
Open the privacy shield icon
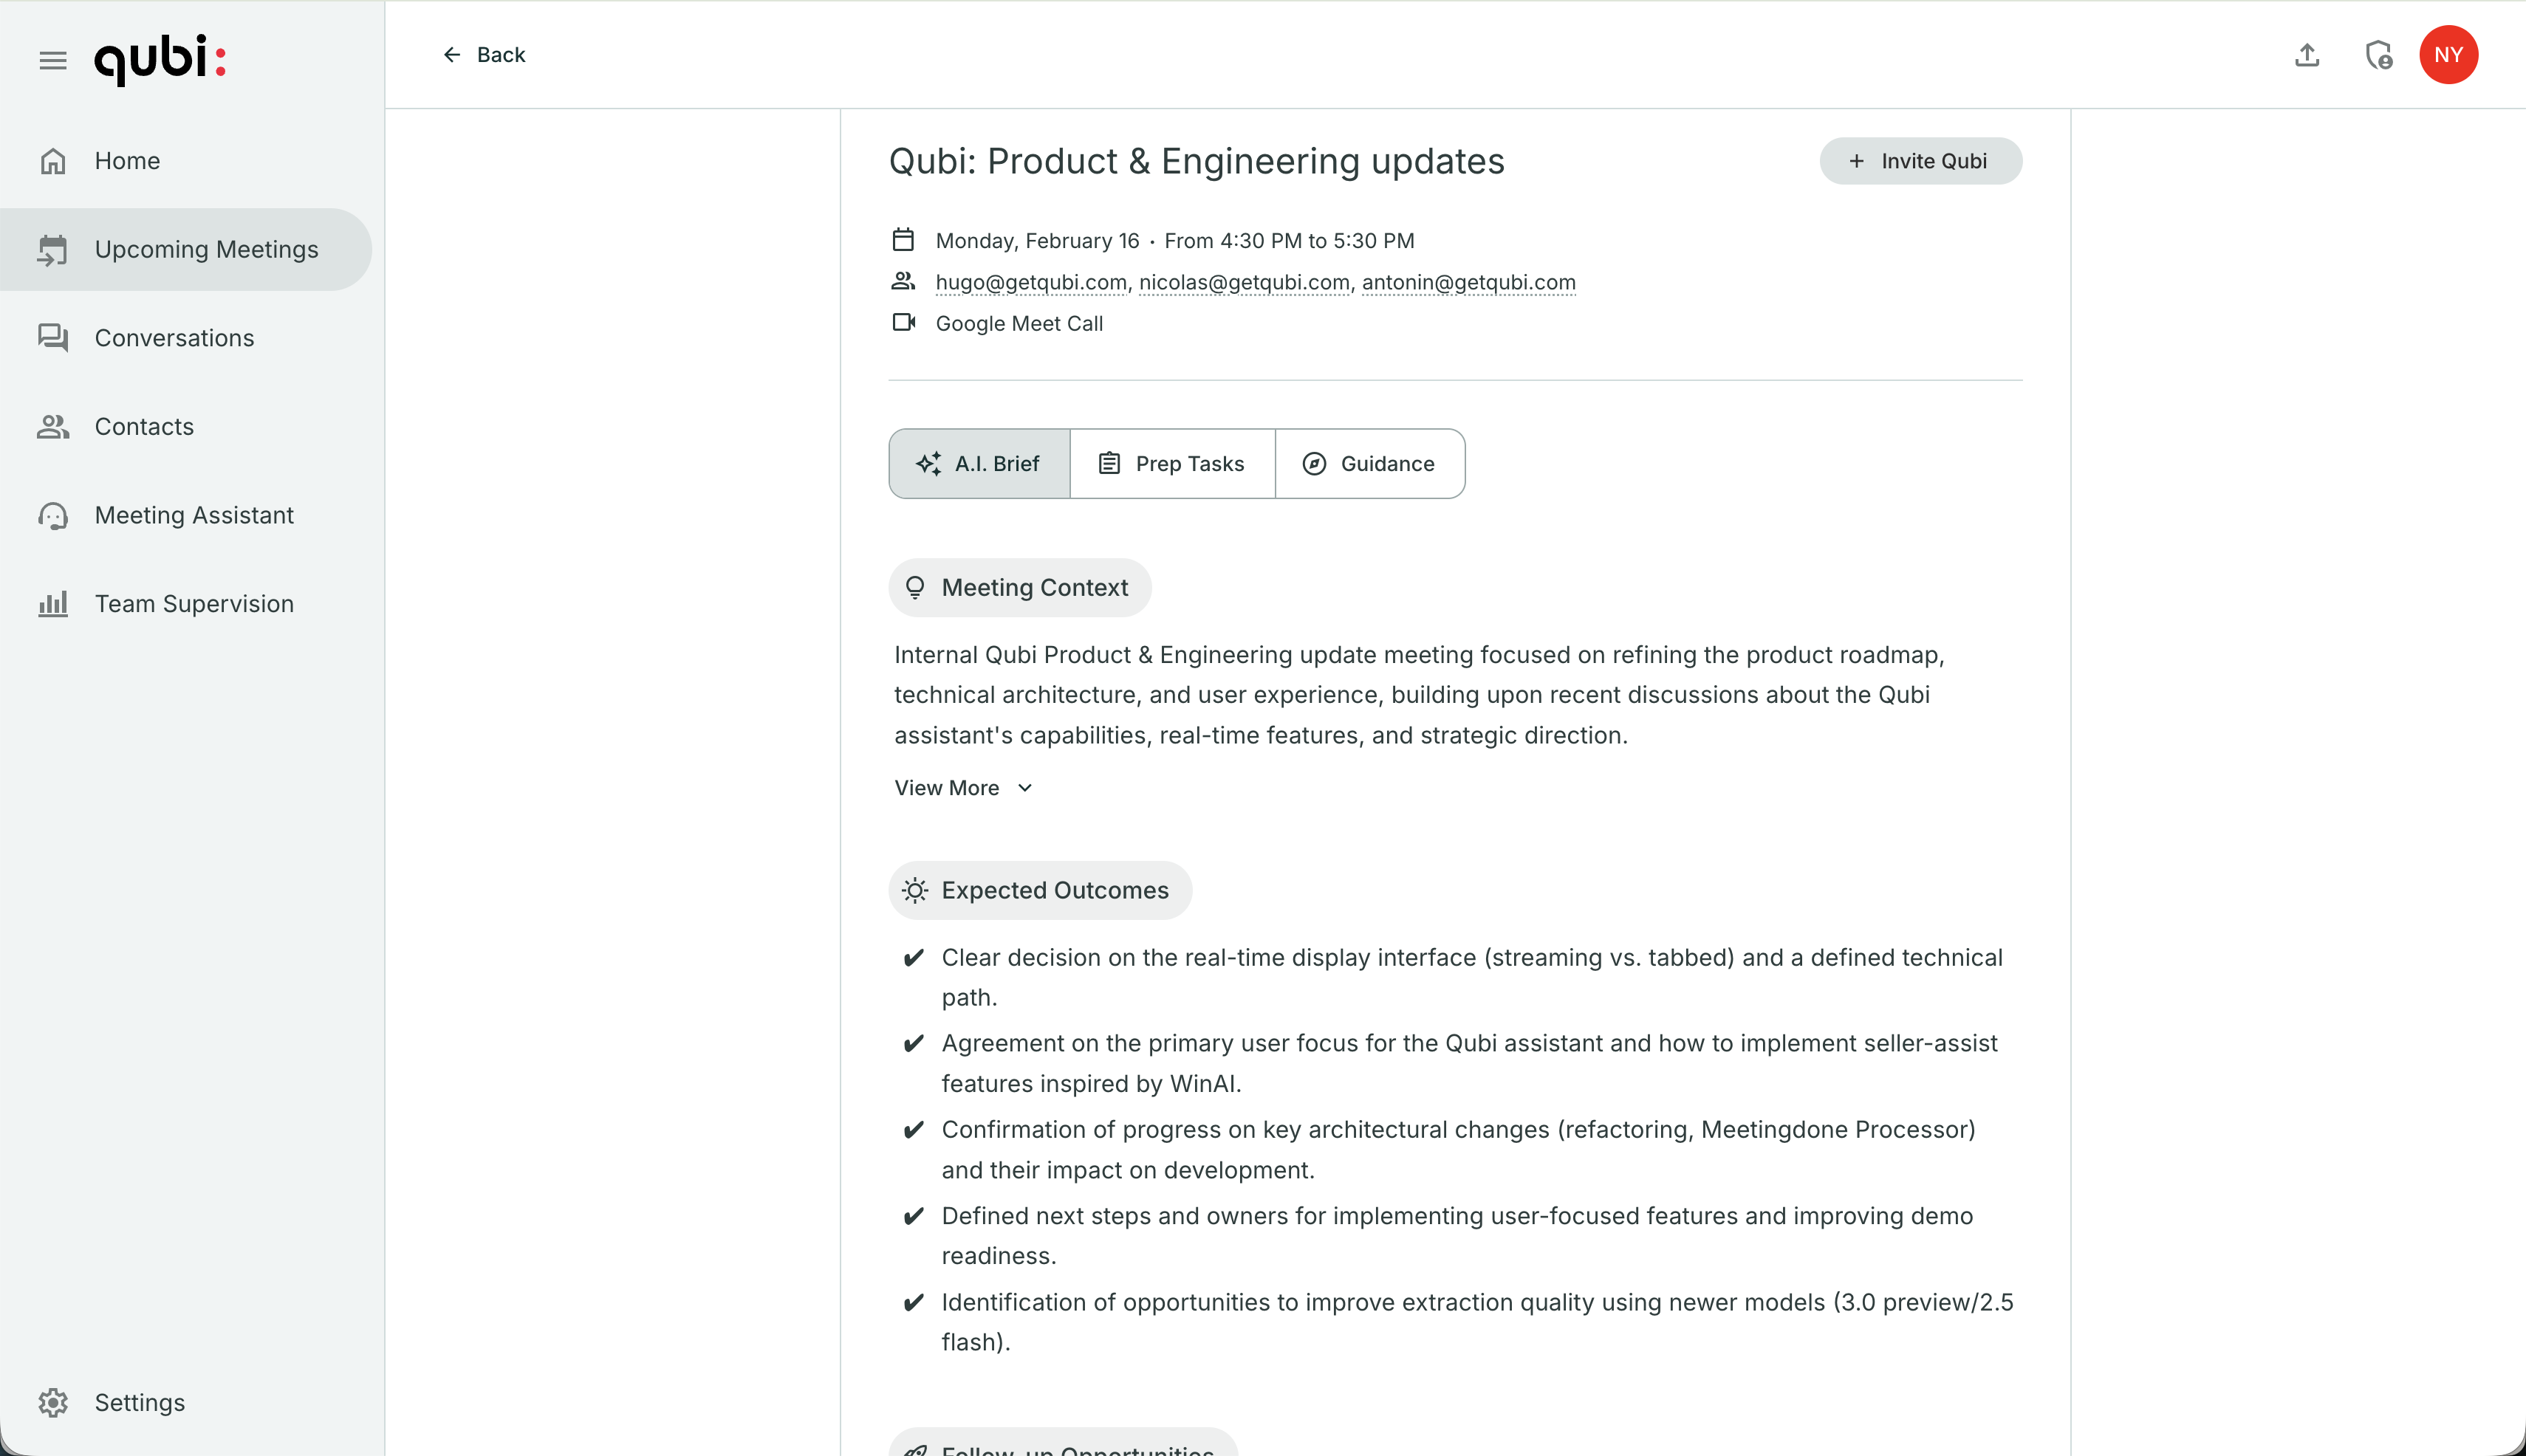(2378, 55)
